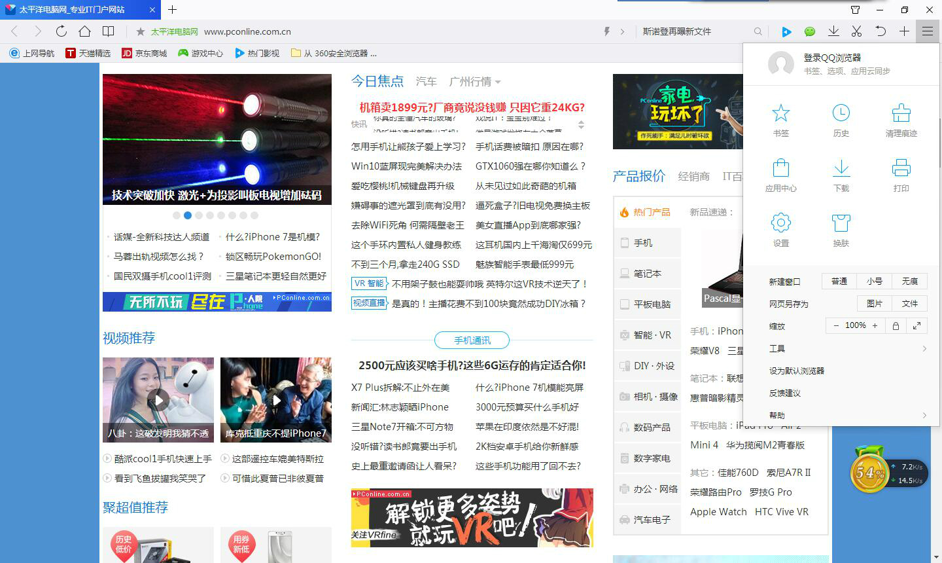Open the reading mode book icon

click(109, 31)
